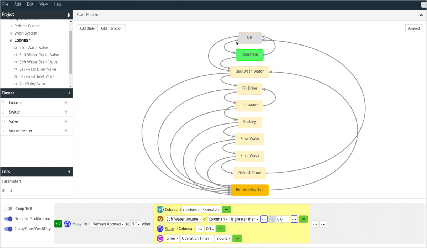Screen dimensions: 427x248
Task: Open the is greater than comparison dropdown
Action: click(x=244, y=219)
